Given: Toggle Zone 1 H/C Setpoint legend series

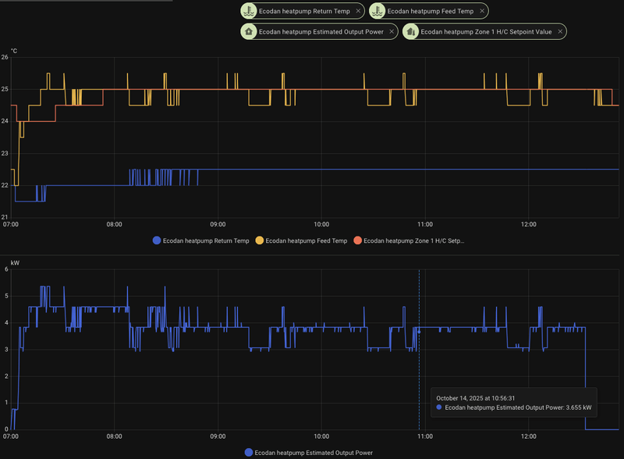Looking at the screenshot, I should (414, 240).
